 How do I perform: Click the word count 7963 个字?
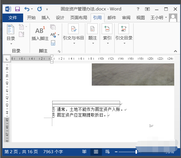click(x=53, y=152)
